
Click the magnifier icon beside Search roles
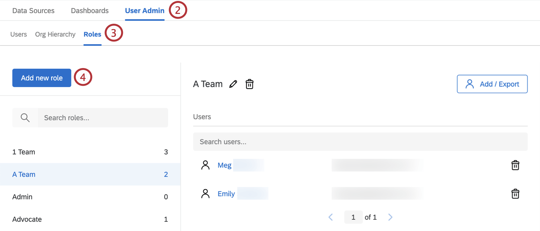tap(25, 118)
